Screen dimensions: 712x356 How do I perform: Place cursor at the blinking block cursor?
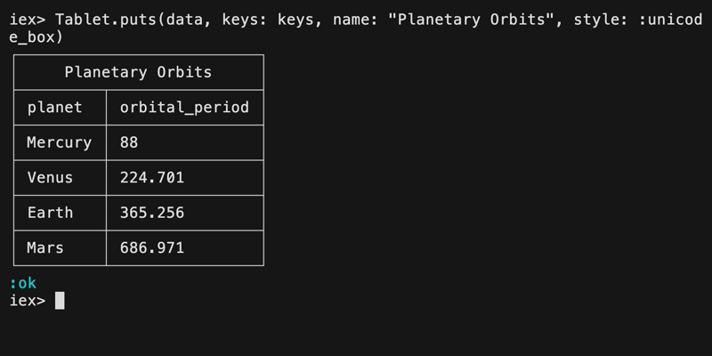[60, 301]
